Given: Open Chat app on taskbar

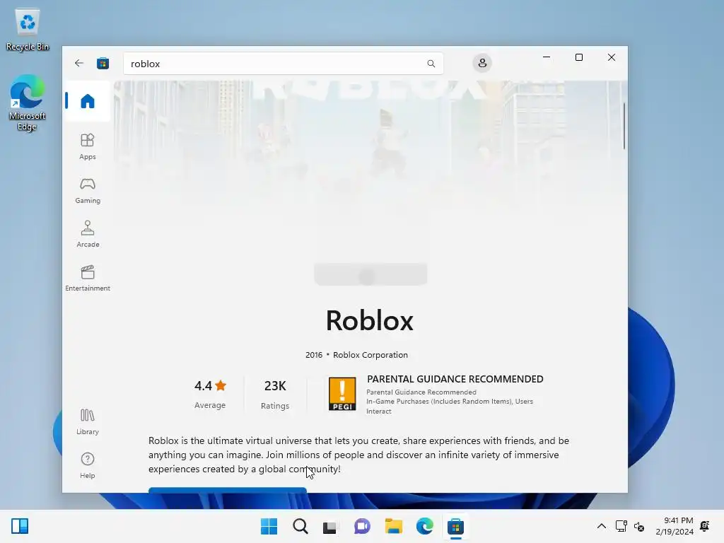Looking at the screenshot, I should click(362, 526).
